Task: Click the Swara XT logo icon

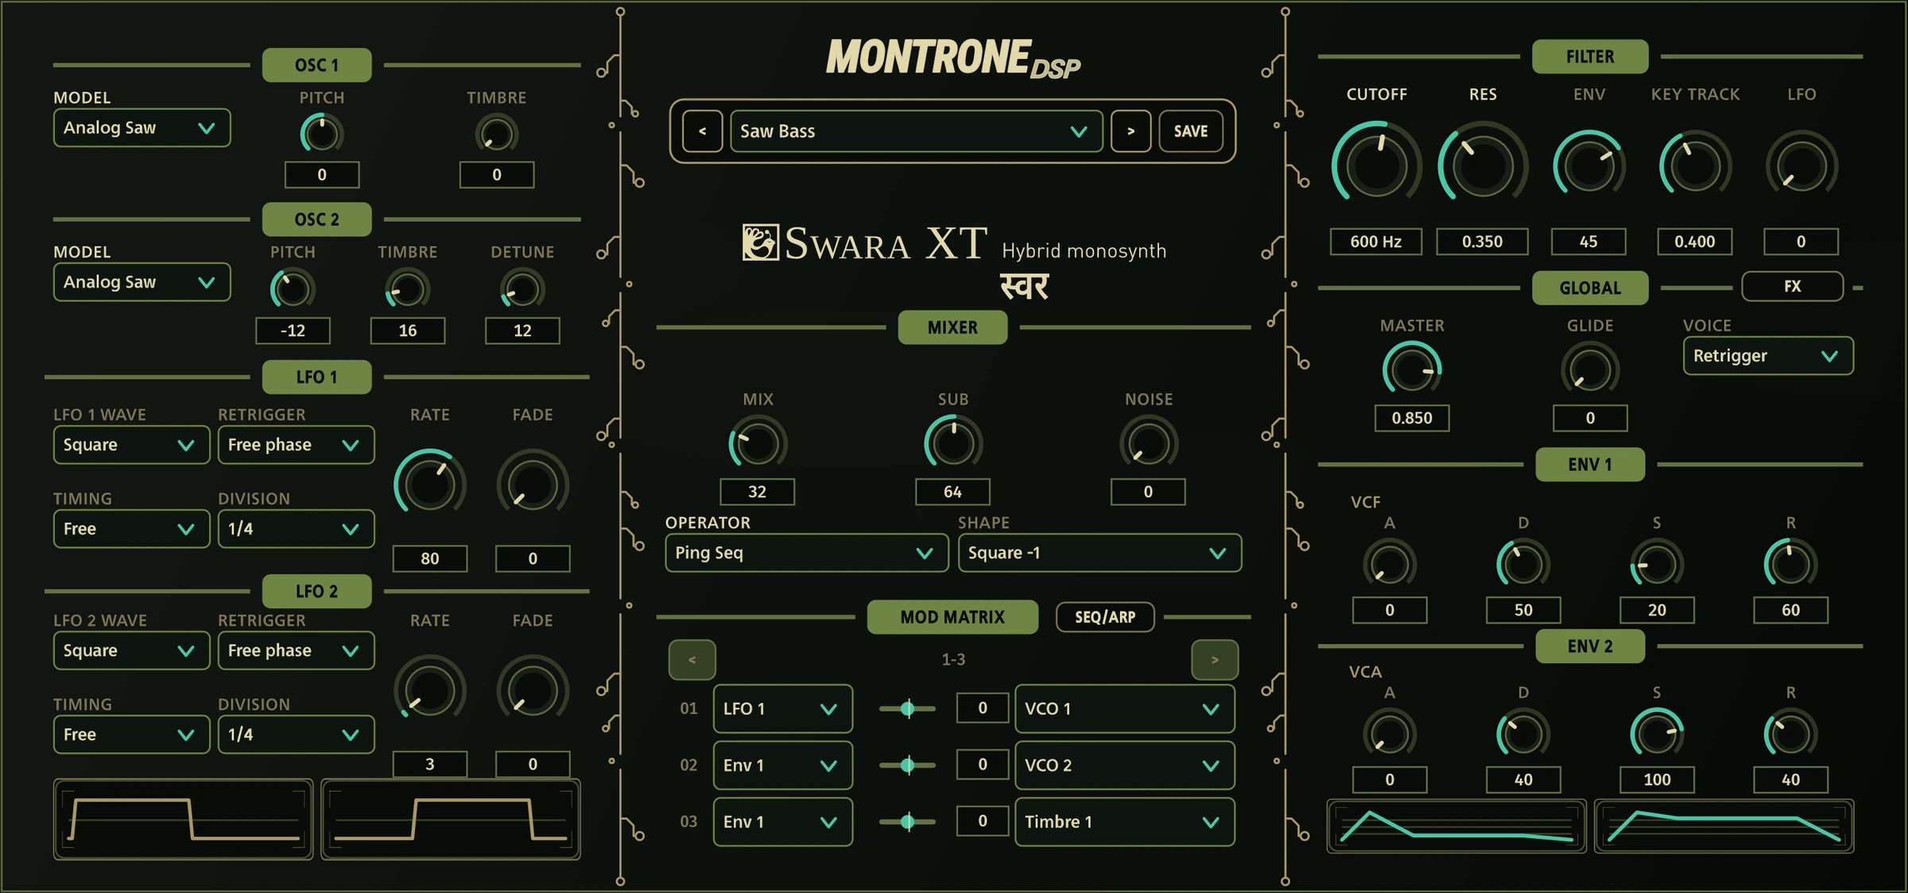Action: click(x=760, y=243)
